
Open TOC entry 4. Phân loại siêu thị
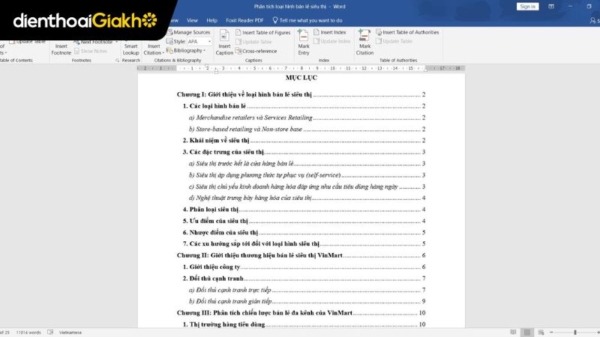tap(304, 210)
